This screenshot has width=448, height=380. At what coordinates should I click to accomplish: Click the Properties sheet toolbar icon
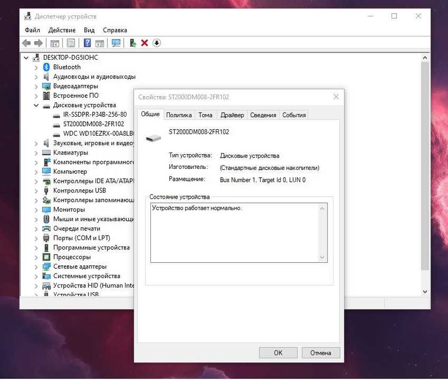(71, 43)
